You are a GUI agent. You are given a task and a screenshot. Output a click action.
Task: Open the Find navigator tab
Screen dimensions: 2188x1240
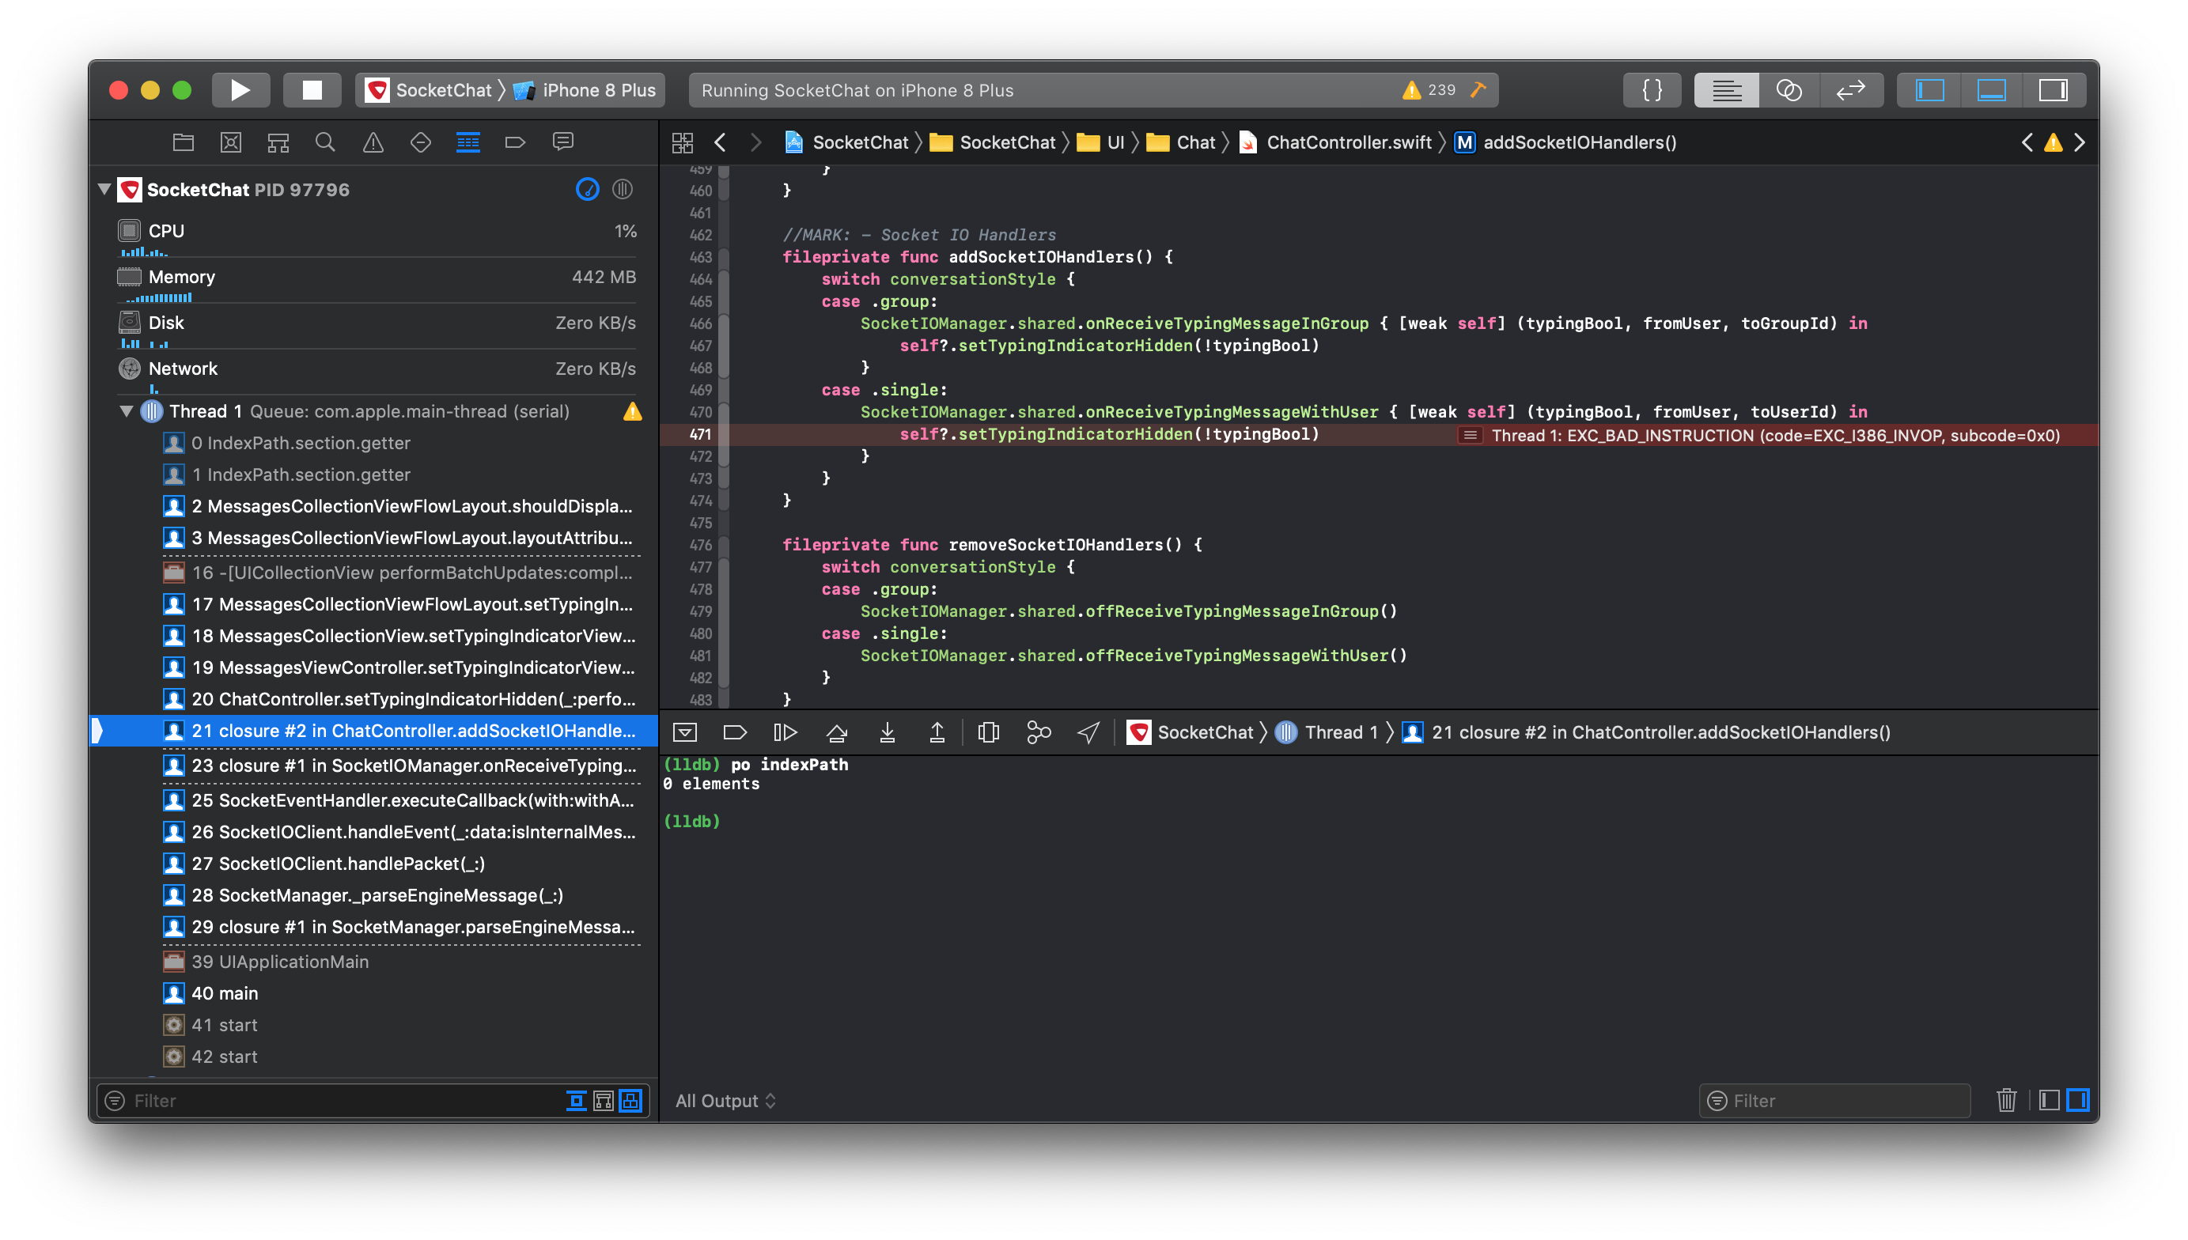pyautogui.click(x=325, y=142)
